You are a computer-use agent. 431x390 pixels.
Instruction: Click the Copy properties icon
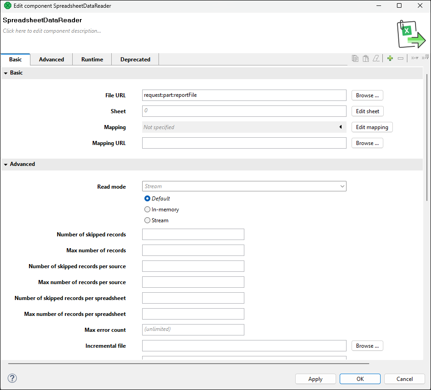(x=355, y=58)
